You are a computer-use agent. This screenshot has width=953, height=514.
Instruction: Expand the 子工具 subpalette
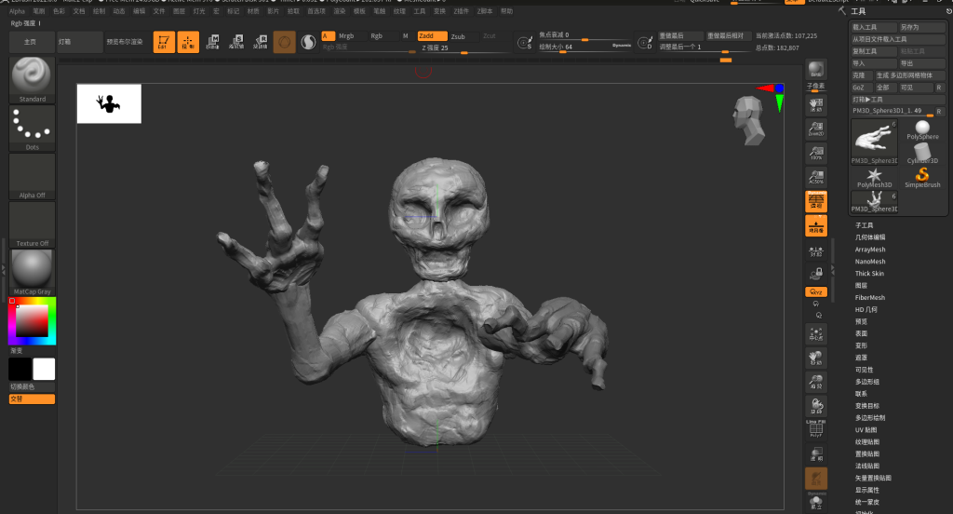coord(864,225)
